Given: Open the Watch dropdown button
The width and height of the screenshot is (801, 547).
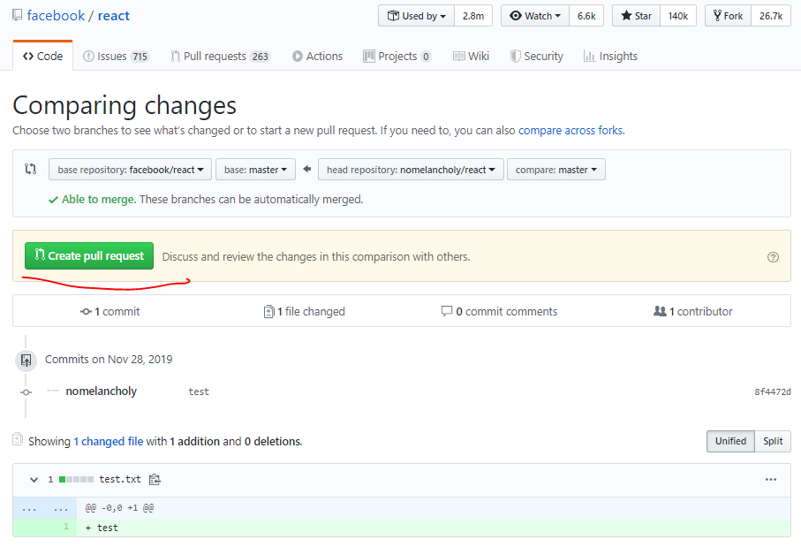Looking at the screenshot, I should (535, 16).
